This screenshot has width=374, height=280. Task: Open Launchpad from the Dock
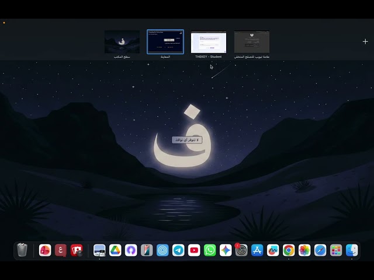pyautogui.click(x=336, y=250)
